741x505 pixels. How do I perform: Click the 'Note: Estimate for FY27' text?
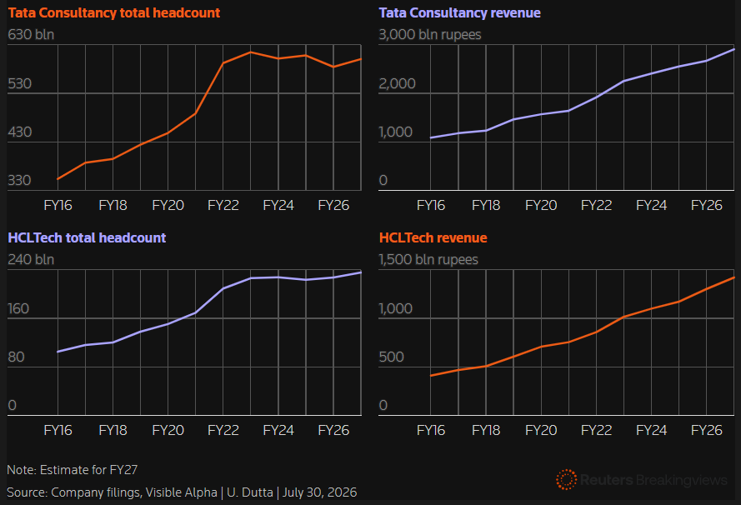coord(73,470)
